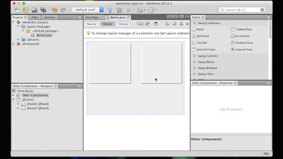Expand the Swing Controls palette category
This screenshot has height=159, width=283.
coord(195,56)
